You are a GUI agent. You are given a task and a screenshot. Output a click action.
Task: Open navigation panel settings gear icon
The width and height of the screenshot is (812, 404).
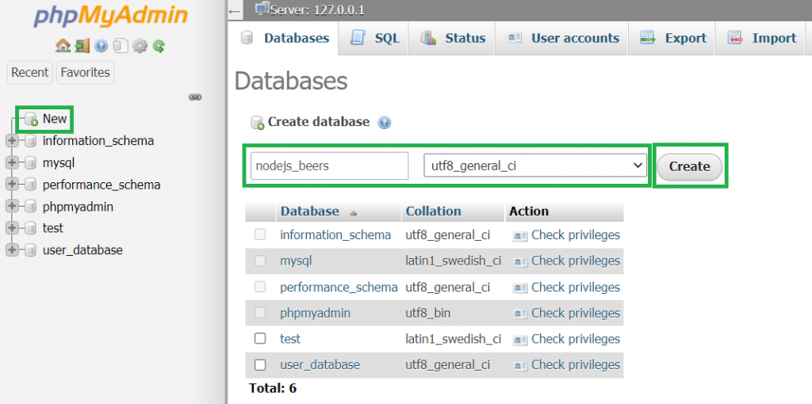[140, 47]
